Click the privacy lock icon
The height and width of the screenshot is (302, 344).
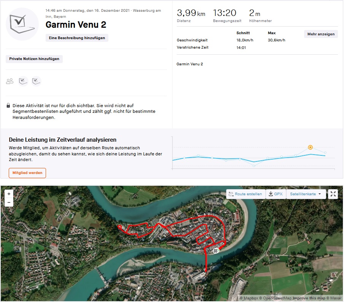(x=8, y=106)
